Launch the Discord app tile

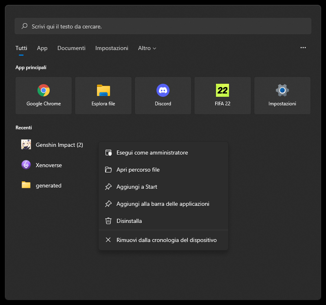click(x=163, y=96)
